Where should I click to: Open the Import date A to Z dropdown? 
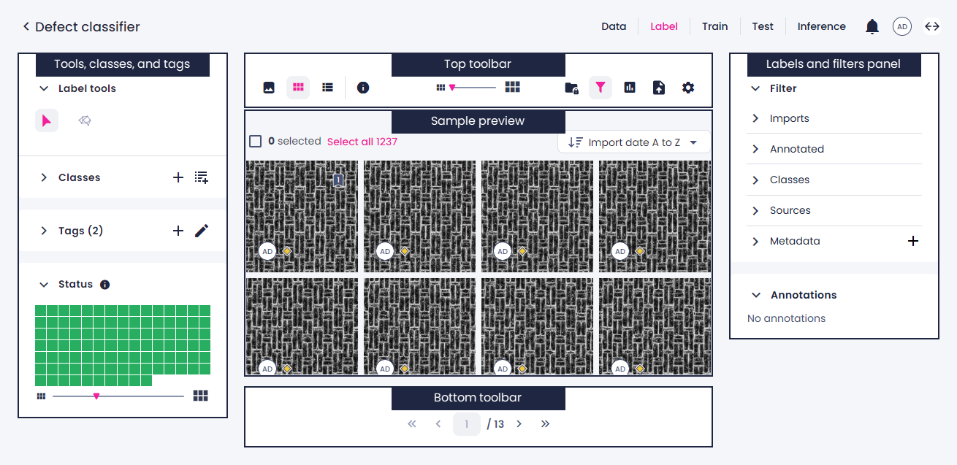point(633,142)
